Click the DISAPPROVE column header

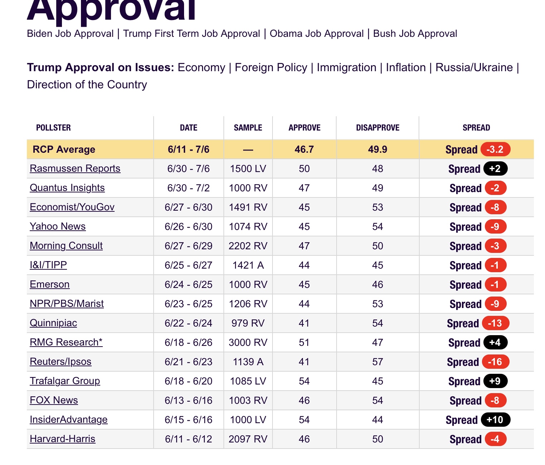(378, 128)
